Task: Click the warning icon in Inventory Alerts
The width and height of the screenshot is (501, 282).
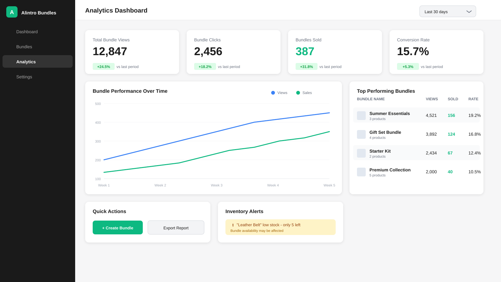Action: 233,225
